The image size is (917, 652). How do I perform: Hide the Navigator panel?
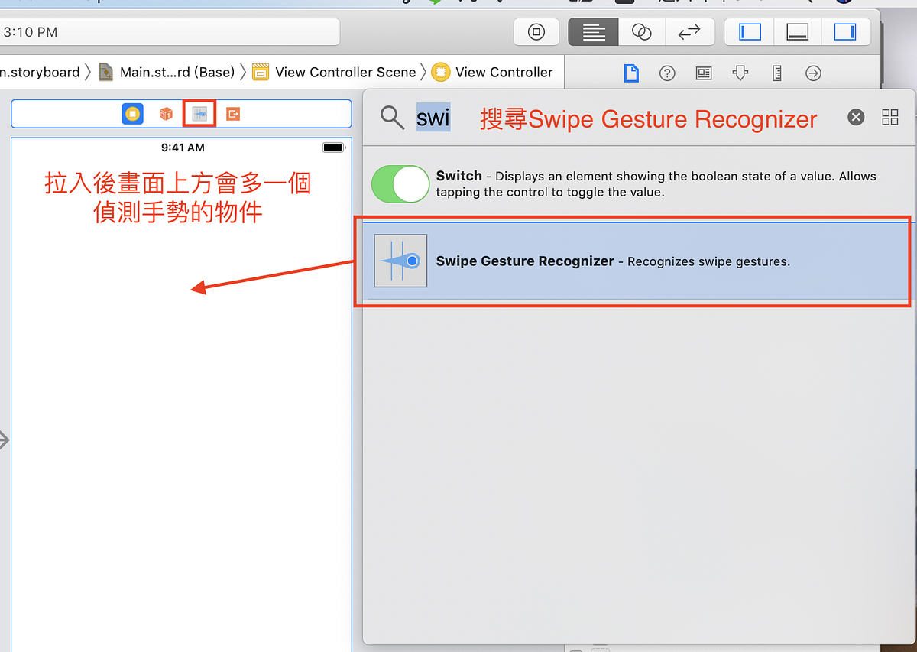[748, 31]
